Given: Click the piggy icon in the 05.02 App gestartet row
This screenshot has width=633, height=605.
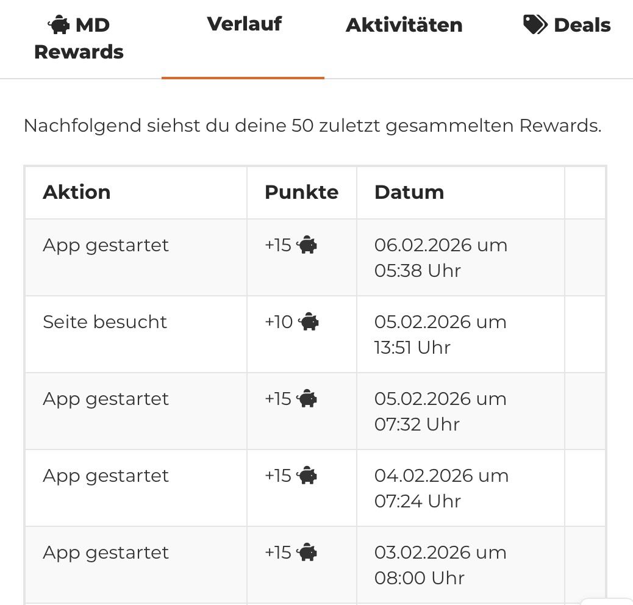Looking at the screenshot, I should 308,399.
